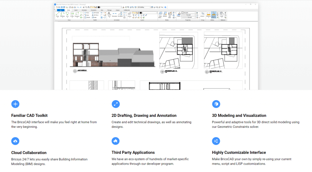The image size is (312, 172).
Task: Click the GRONDPLAN +3 floor plan
Action: pyautogui.click(x=223, y=50)
